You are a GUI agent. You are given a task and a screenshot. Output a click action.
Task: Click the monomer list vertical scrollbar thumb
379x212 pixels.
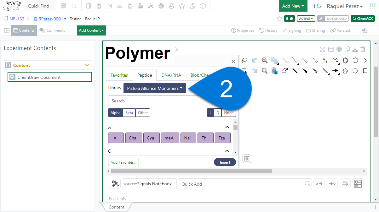click(x=235, y=127)
